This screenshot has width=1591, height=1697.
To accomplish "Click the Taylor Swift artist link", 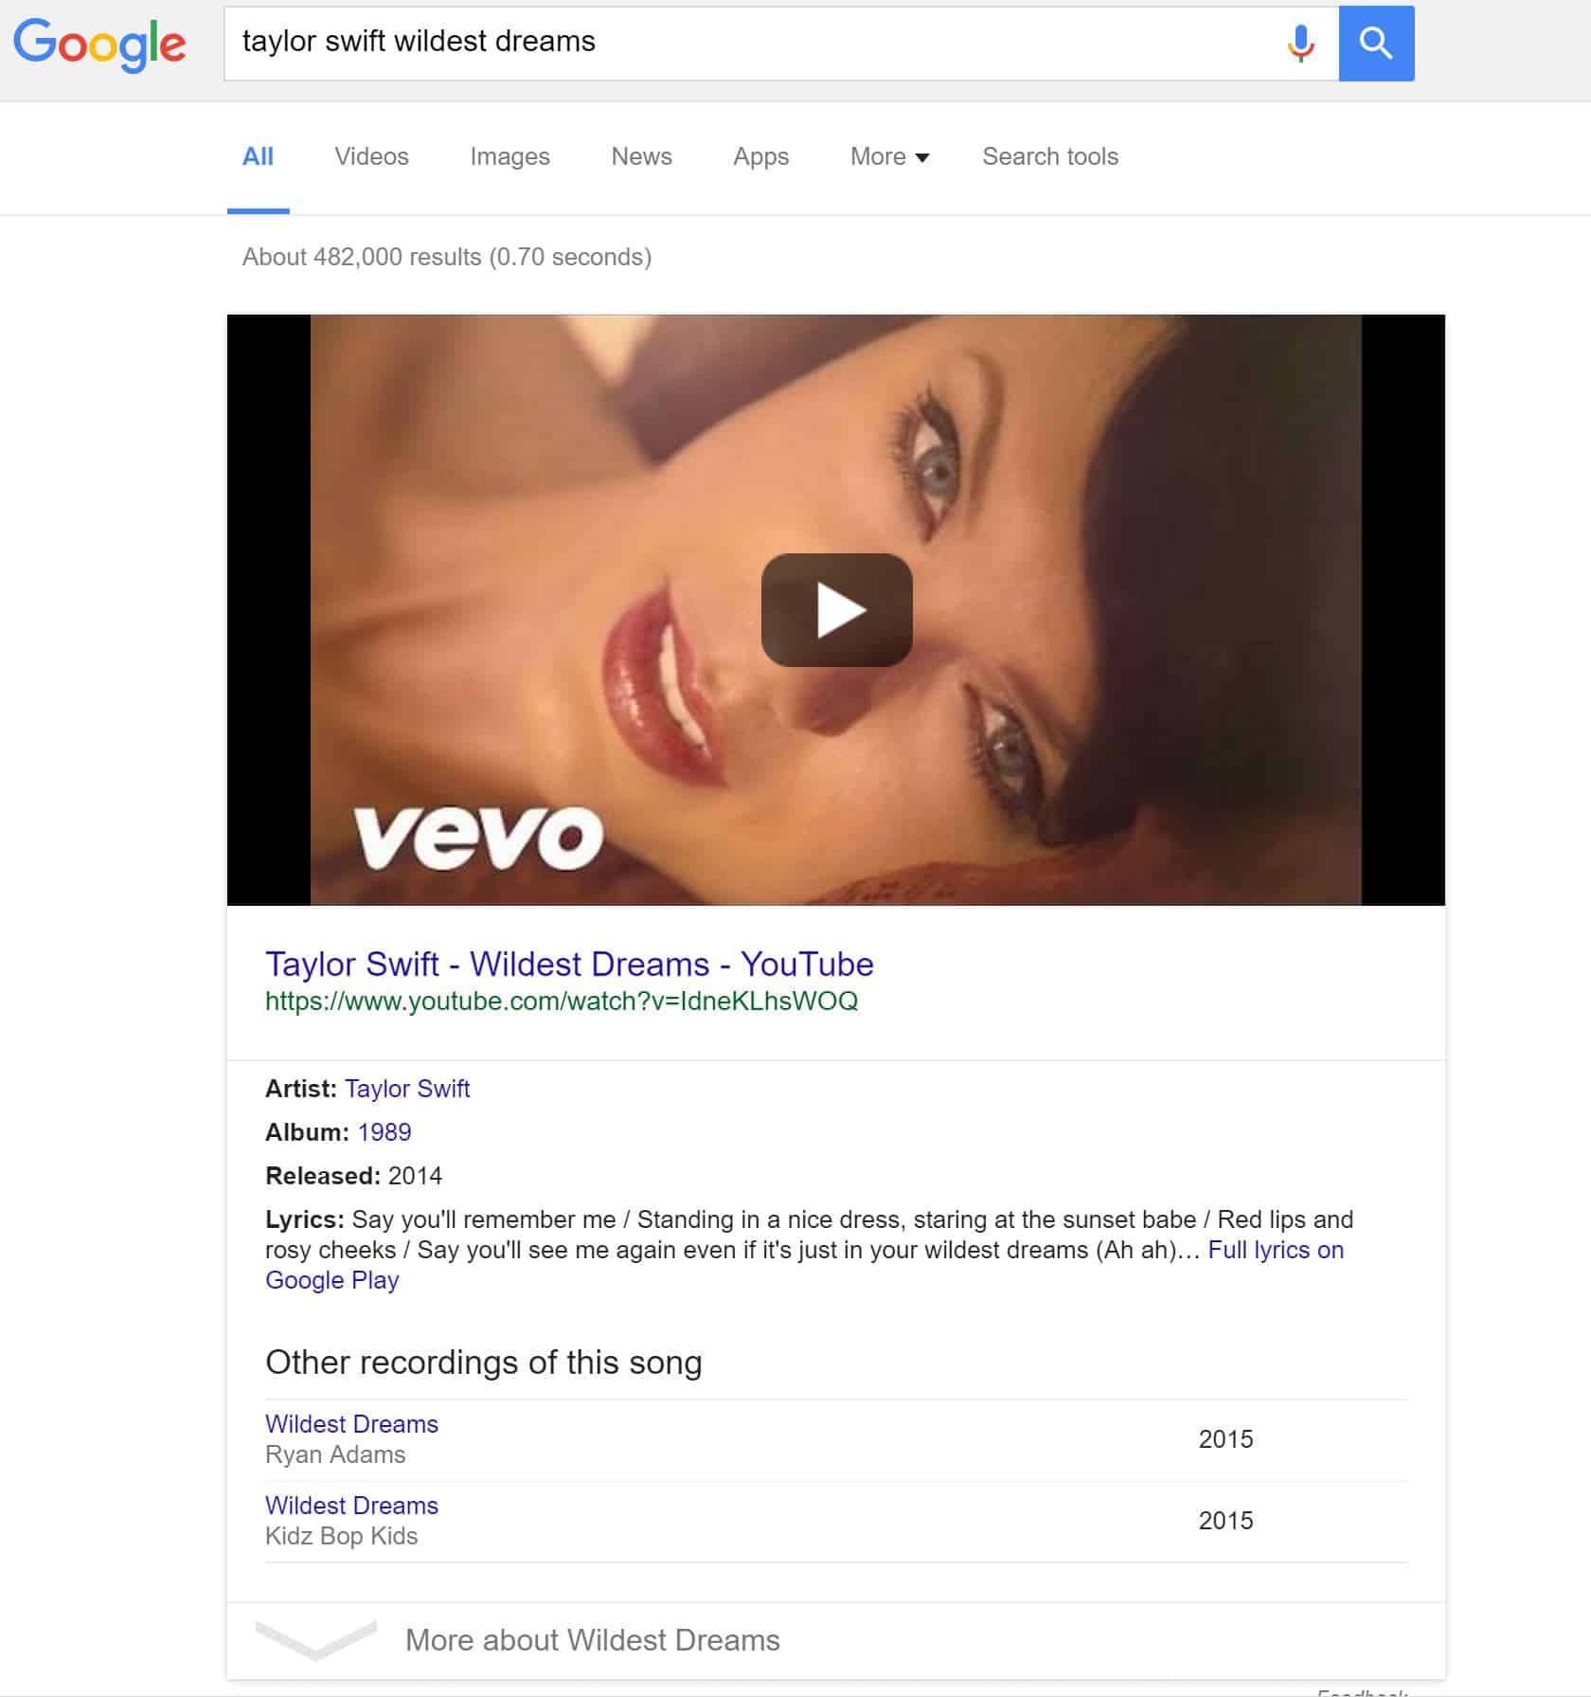I will 407,1089.
